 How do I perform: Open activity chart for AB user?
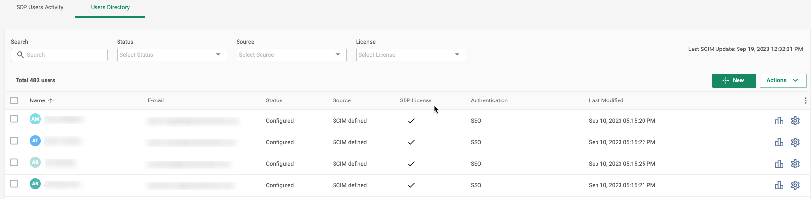[x=779, y=164]
